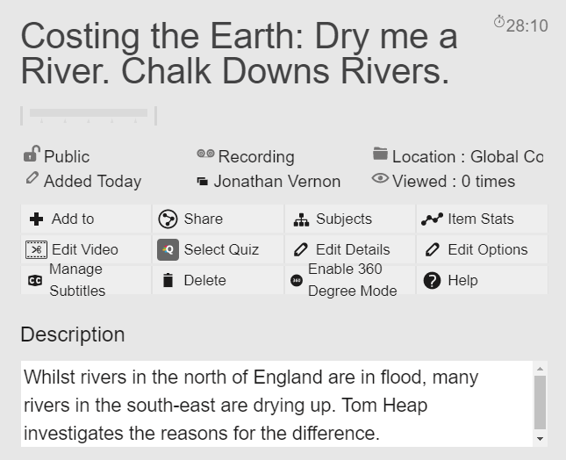Click the Manage Subtitles CC icon
The image size is (566, 460).
pos(35,281)
